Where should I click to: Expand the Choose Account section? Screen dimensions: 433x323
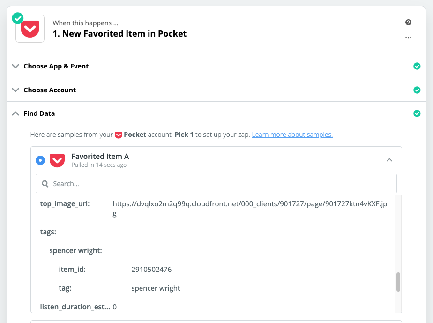[16, 90]
